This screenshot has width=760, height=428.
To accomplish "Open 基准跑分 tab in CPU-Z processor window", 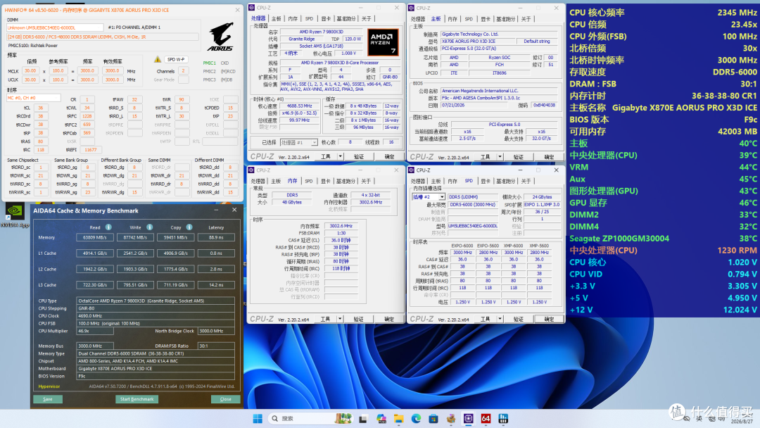I will [x=346, y=19].
